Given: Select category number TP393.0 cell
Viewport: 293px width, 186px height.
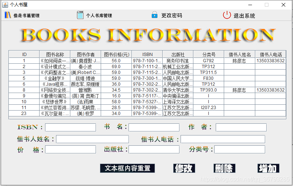Looking at the screenshot, I should pos(208,90).
